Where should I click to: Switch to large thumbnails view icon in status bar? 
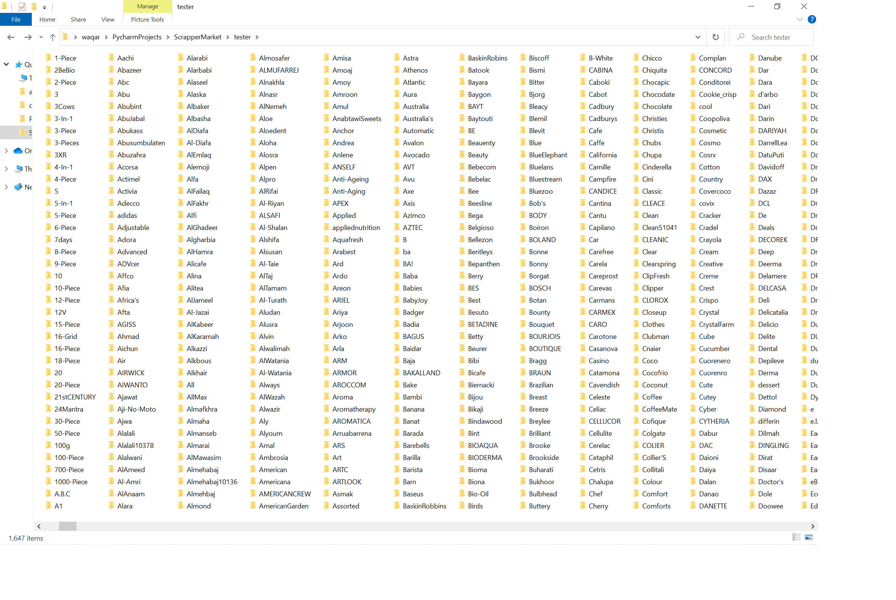pos(809,537)
